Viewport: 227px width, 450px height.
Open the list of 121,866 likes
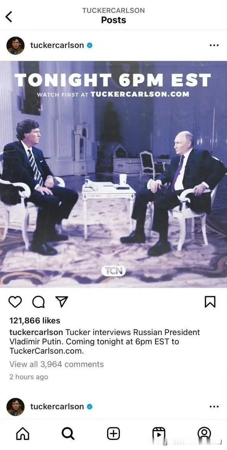pyautogui.click(x=35, y=321)
